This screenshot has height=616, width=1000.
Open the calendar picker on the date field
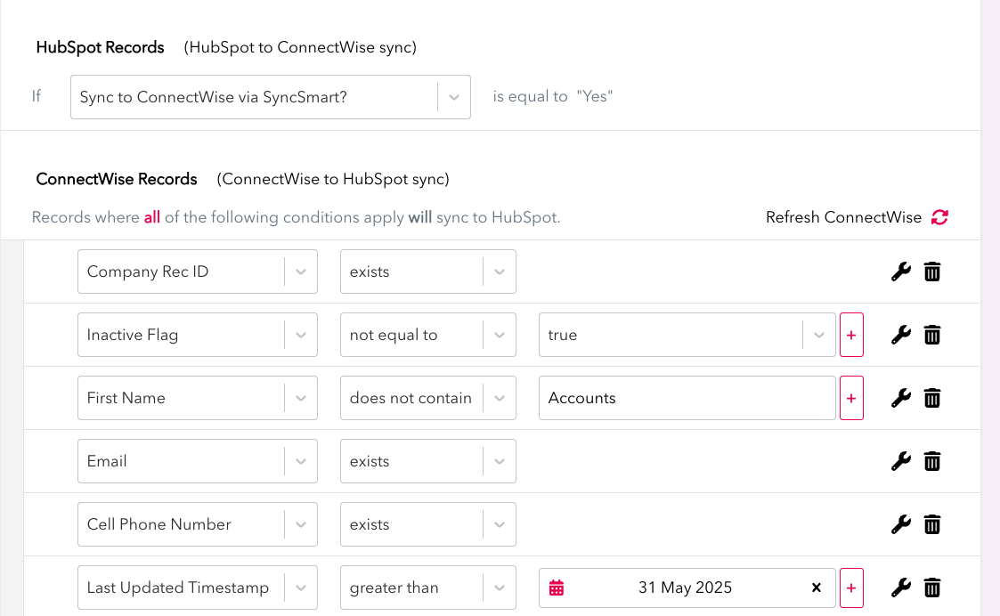pyautogui.click(x=557, y=588)
